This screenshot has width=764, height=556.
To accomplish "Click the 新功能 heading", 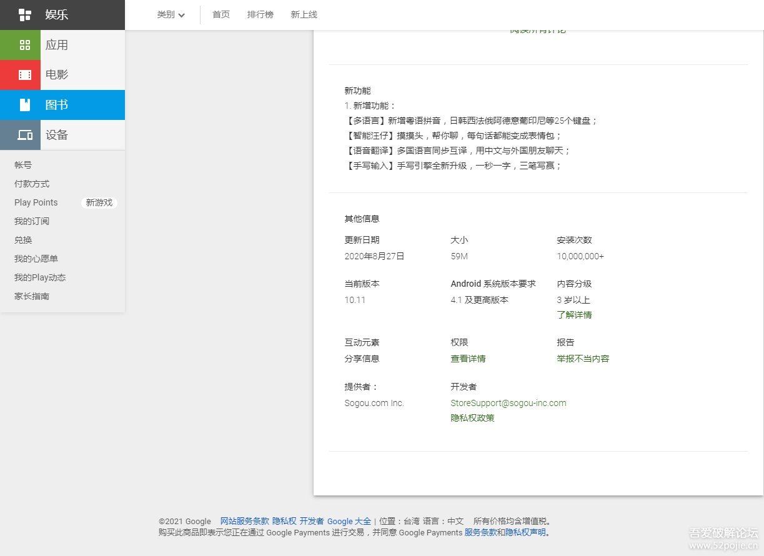I will tap(358, 91).
